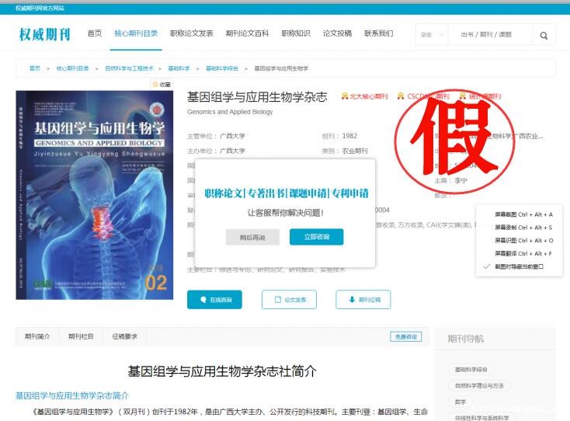Screen dimensions: 570x421
Task: Go to 职称论文发表 in navigation bar
Action: 191,33
